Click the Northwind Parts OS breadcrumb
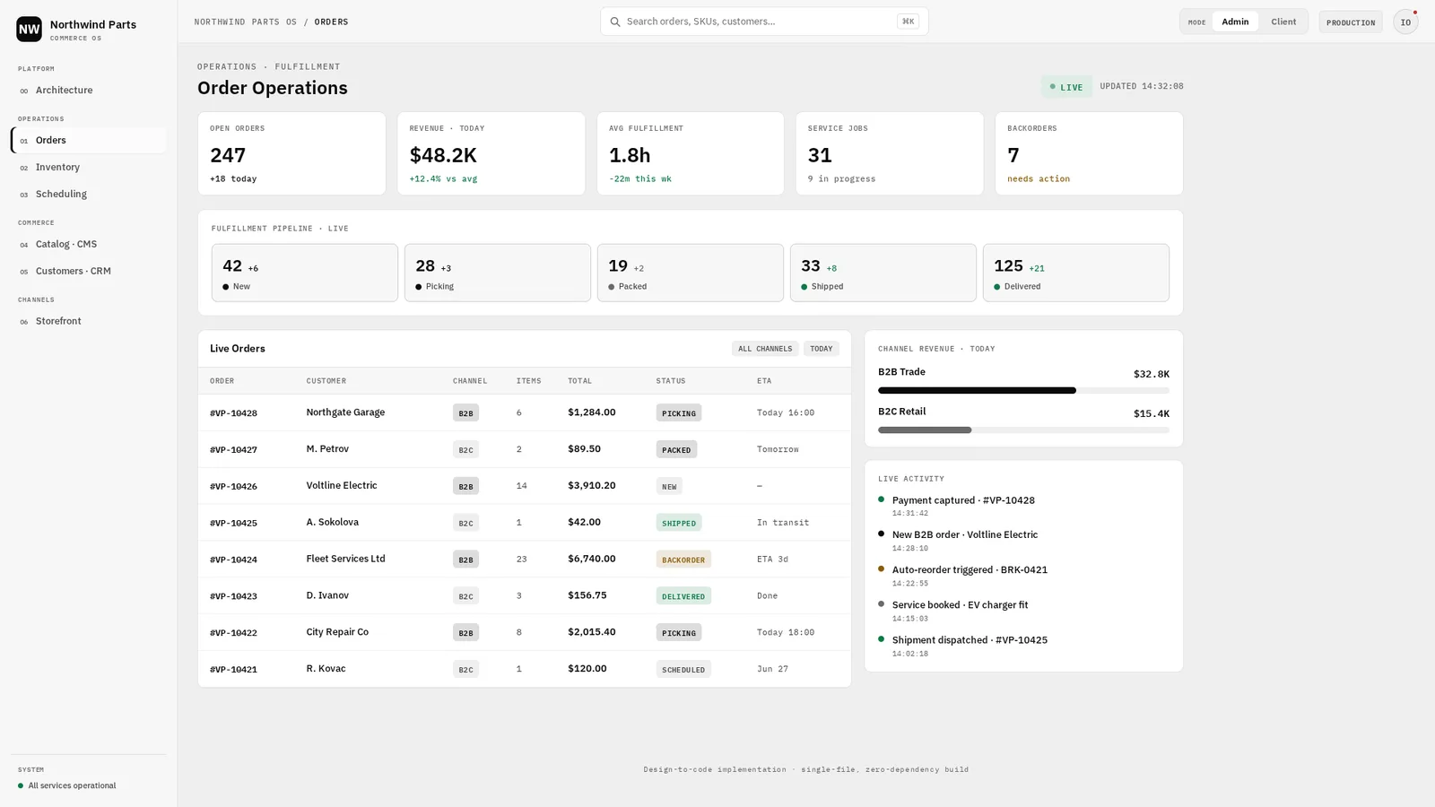The image size is (1435, 807). pos(246,22)
